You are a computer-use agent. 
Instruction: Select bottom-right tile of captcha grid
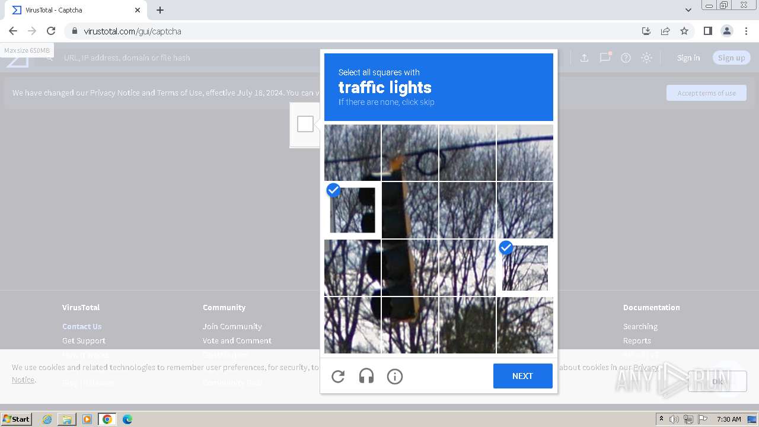click(x=525, y=325)
